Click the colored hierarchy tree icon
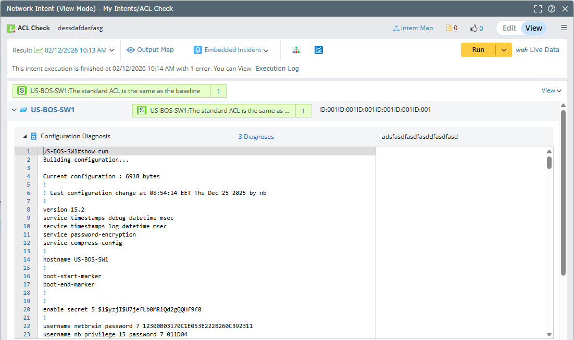 click(x=296, y=50)
